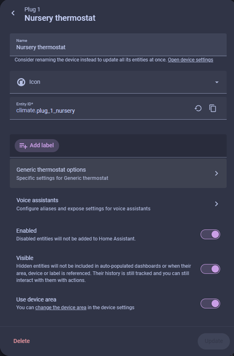
Task: Restore the default entity ID with reset icon
Action: point(198,108)
